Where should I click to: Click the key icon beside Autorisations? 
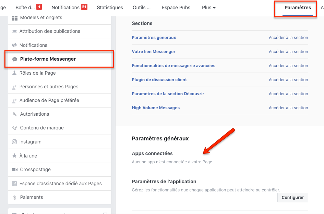tap(14, 114)
